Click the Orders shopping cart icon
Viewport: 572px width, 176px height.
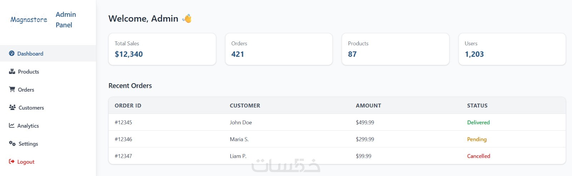pos(12,89)
